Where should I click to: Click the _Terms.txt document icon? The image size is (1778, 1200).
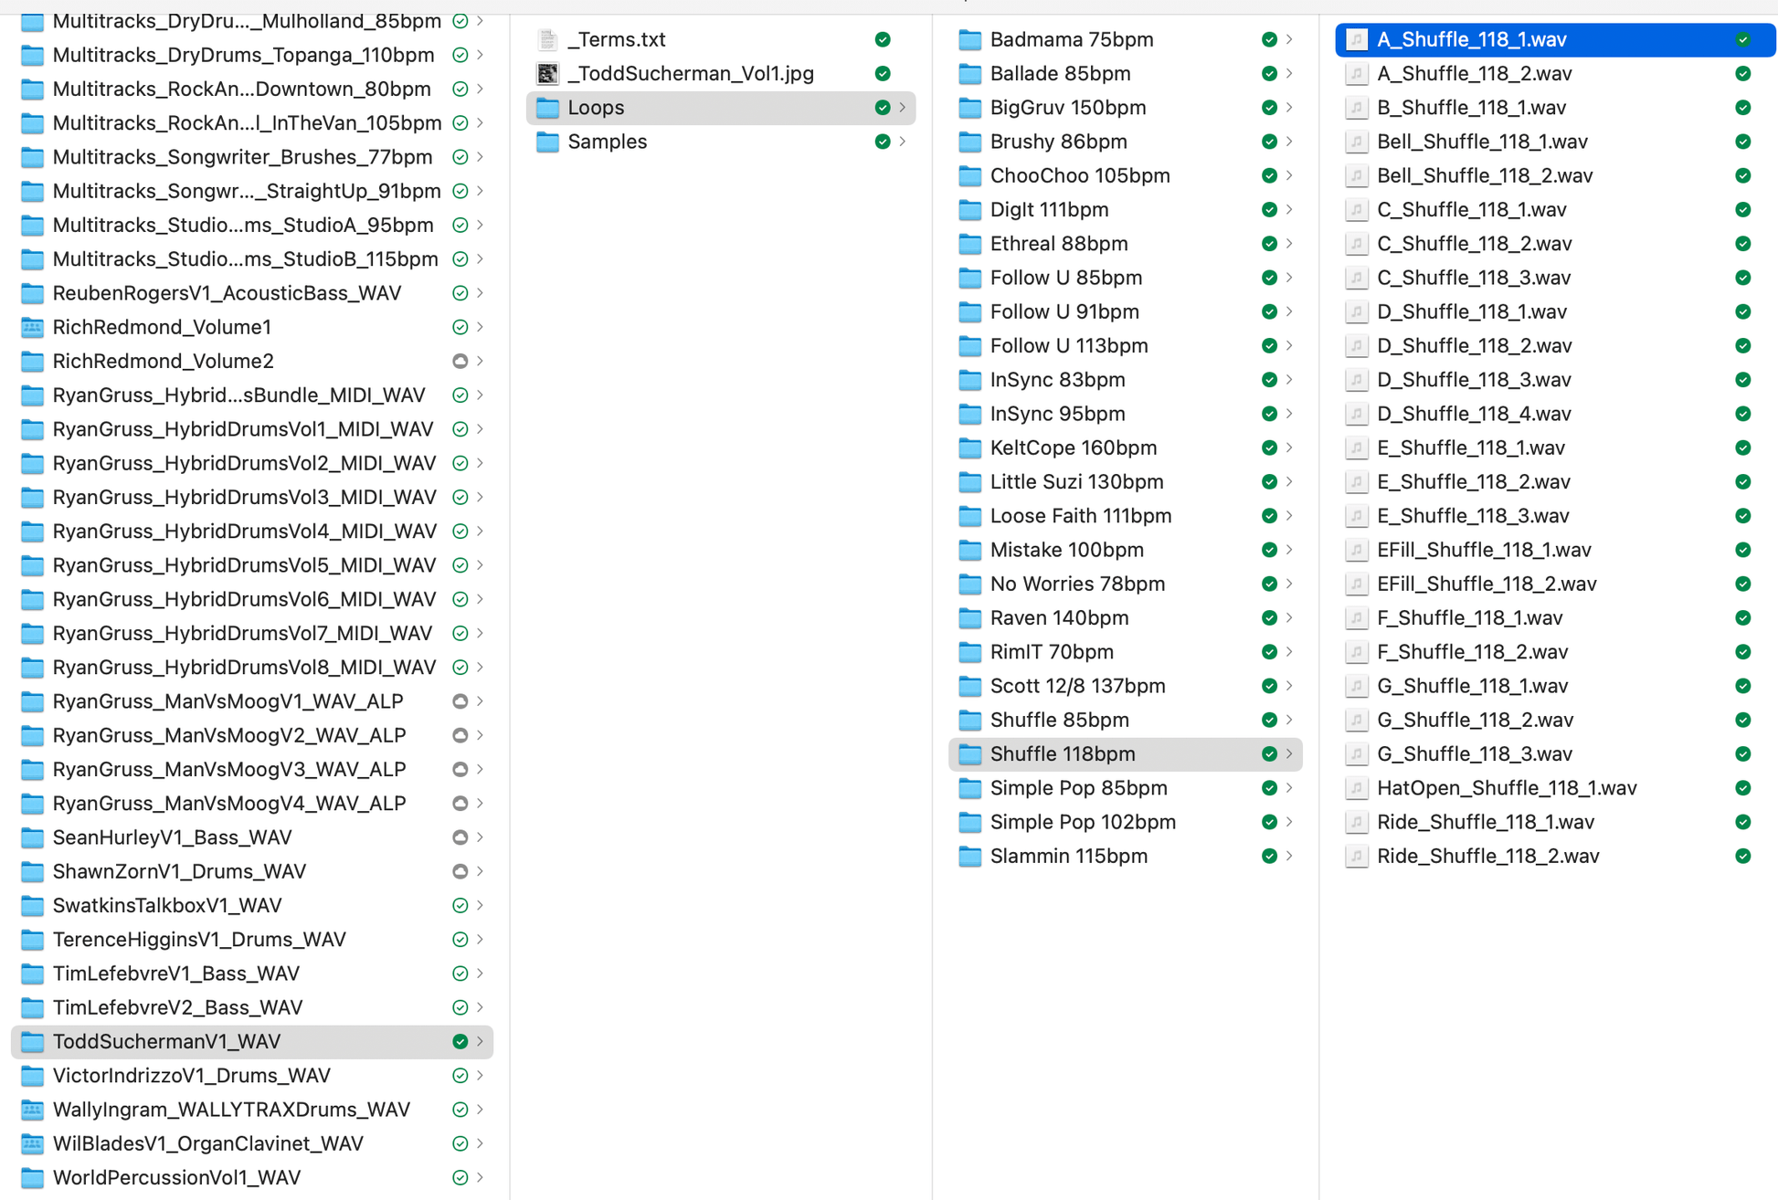coord(547,39)
